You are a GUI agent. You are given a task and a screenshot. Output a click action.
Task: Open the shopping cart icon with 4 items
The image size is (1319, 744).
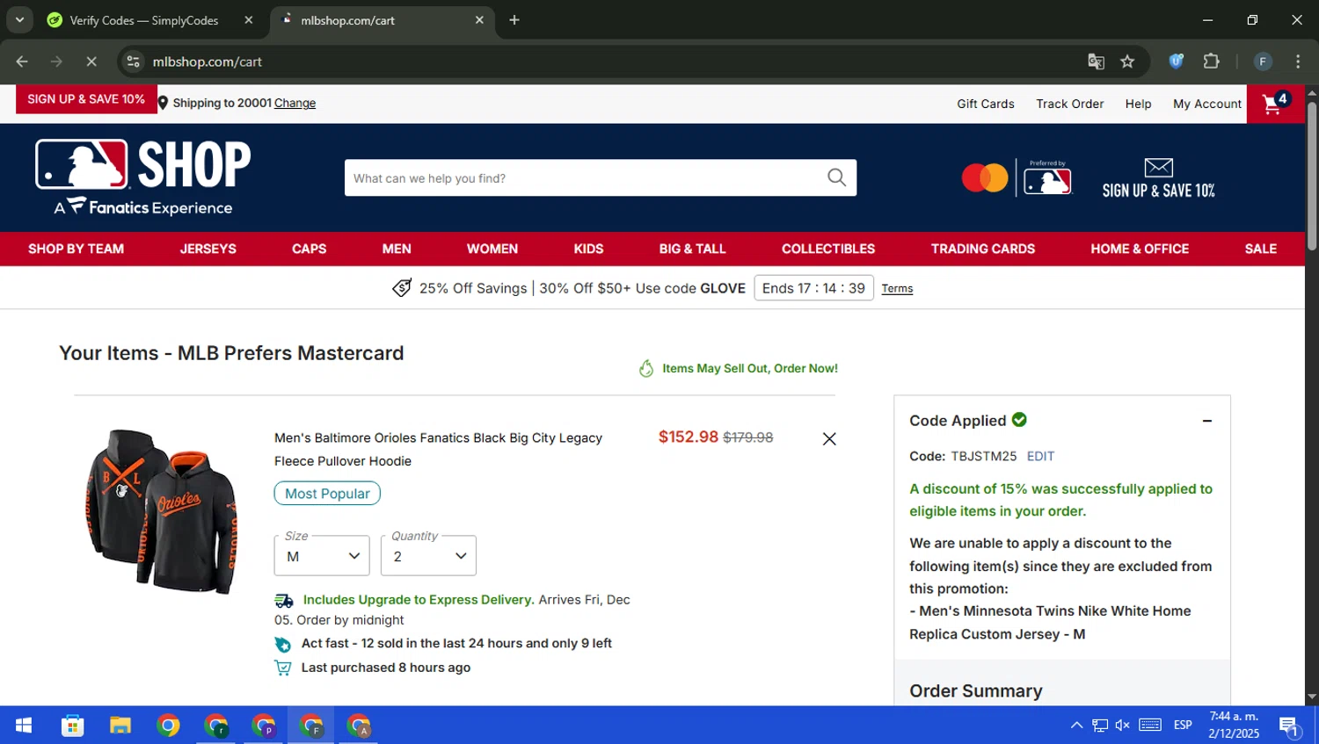(1275, 104)
